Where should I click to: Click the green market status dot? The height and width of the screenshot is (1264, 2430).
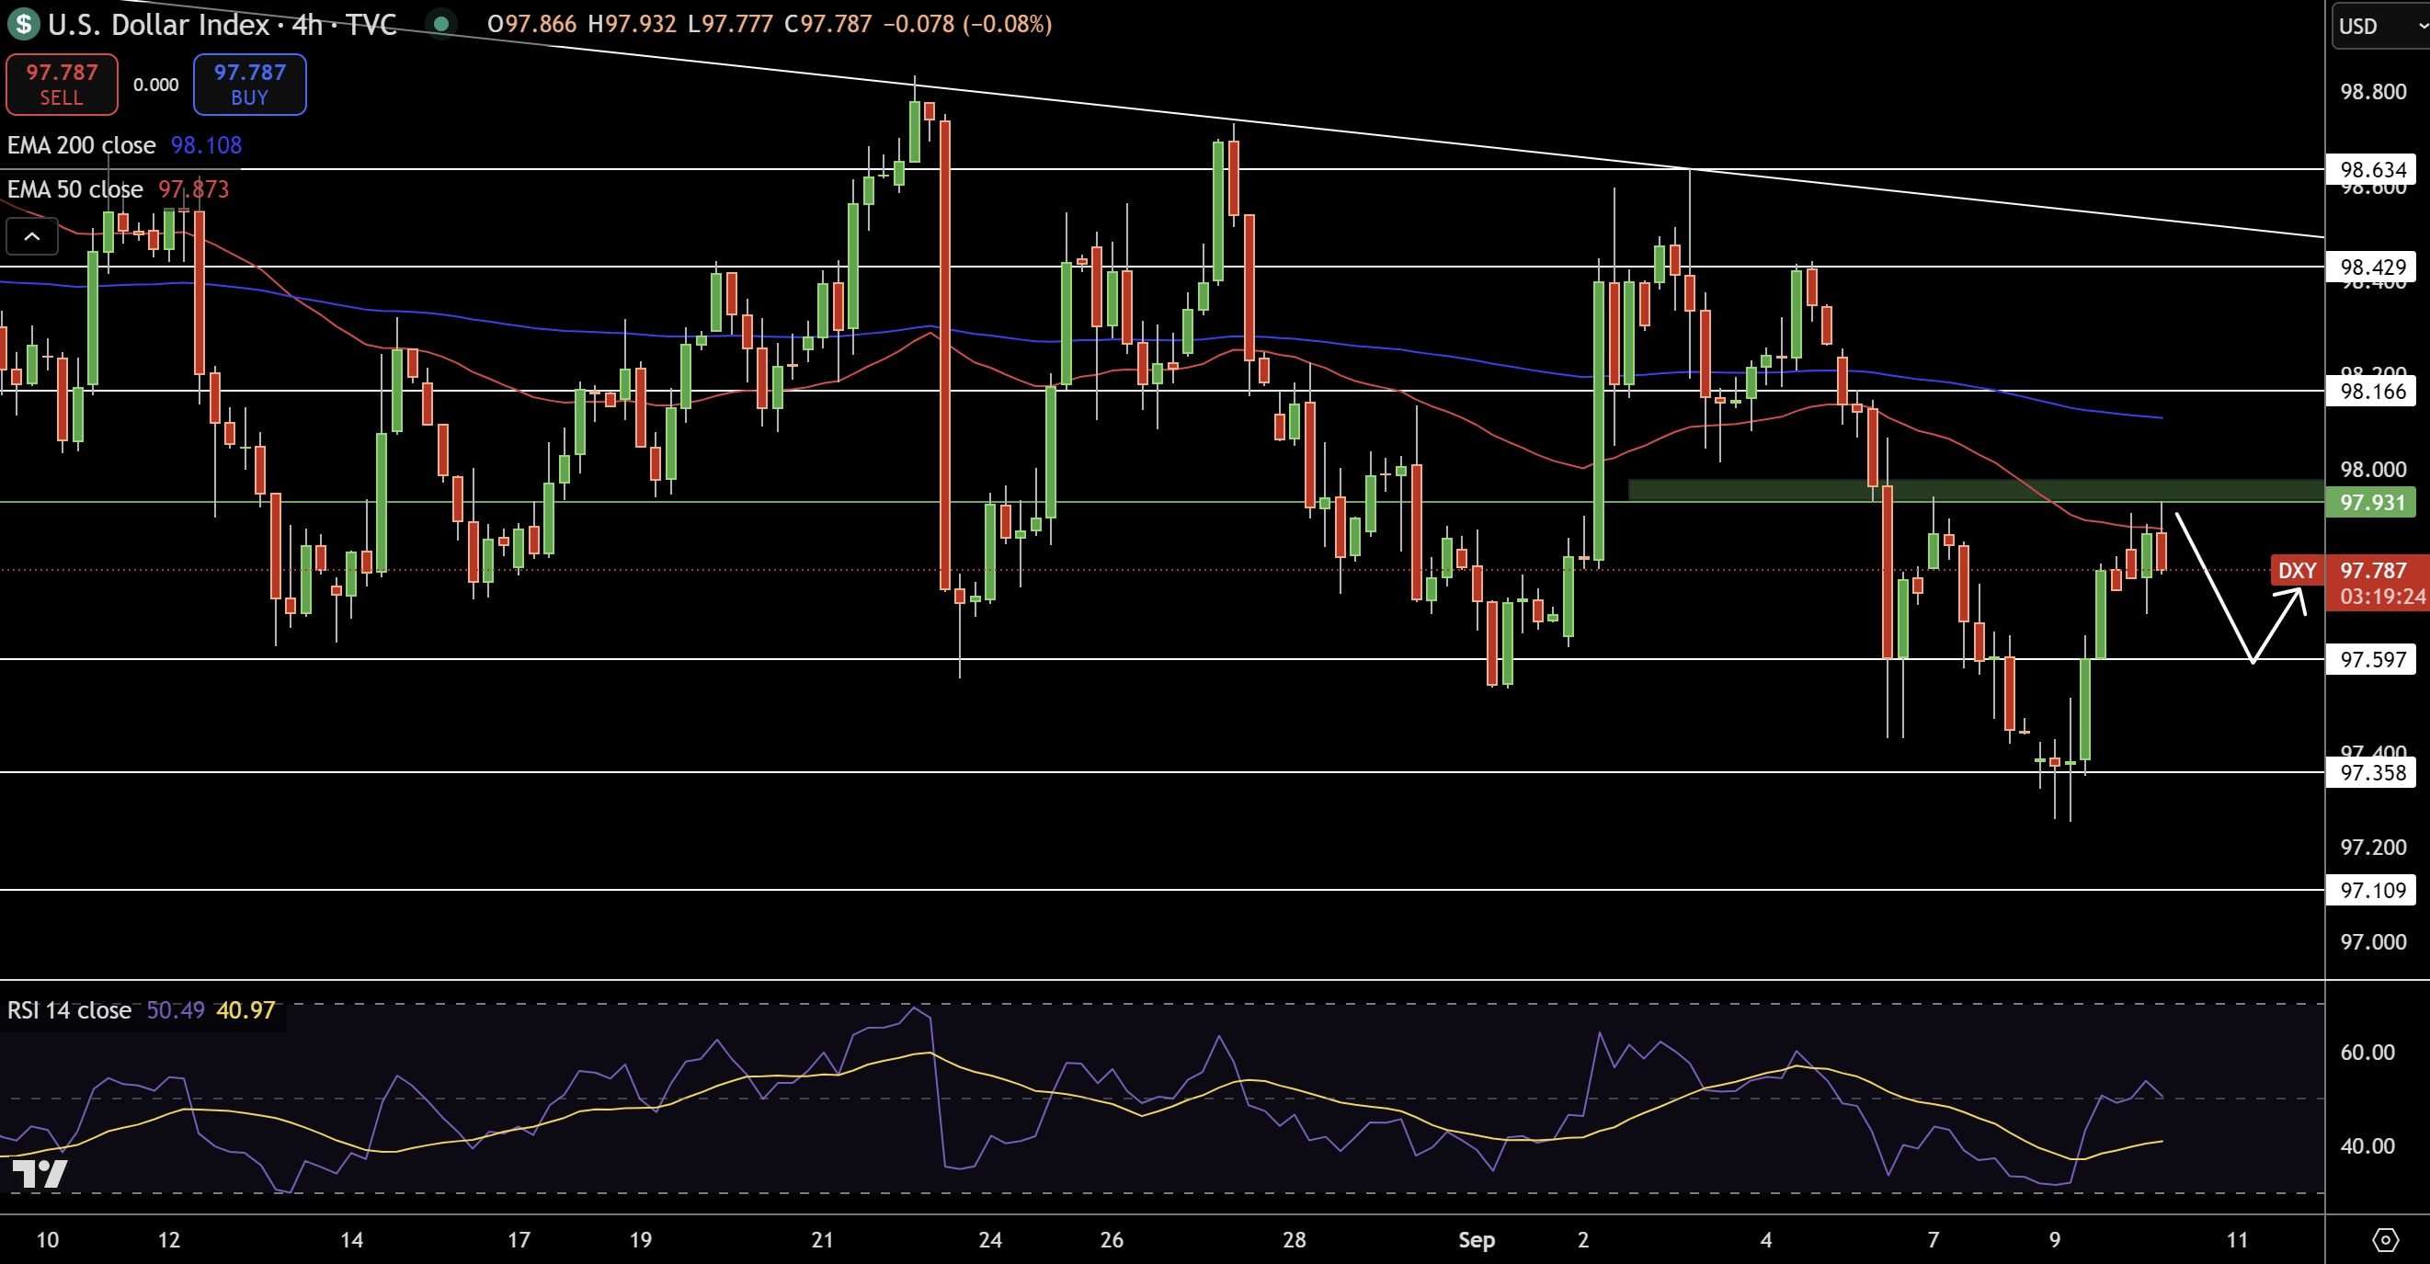[x=440, y=24]
